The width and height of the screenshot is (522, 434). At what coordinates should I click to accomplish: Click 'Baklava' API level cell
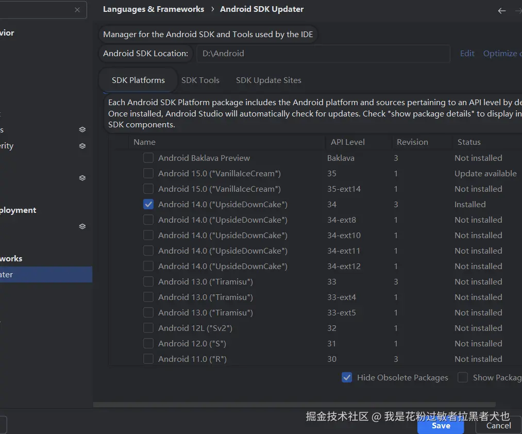coord(341,158)
